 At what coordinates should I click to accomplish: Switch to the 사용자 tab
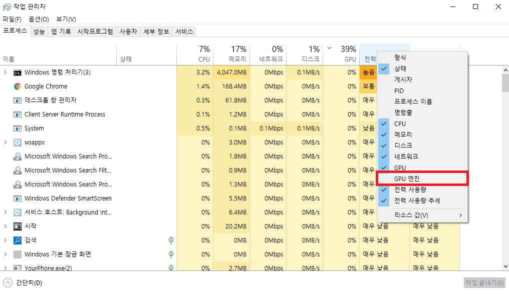[128, 31]
